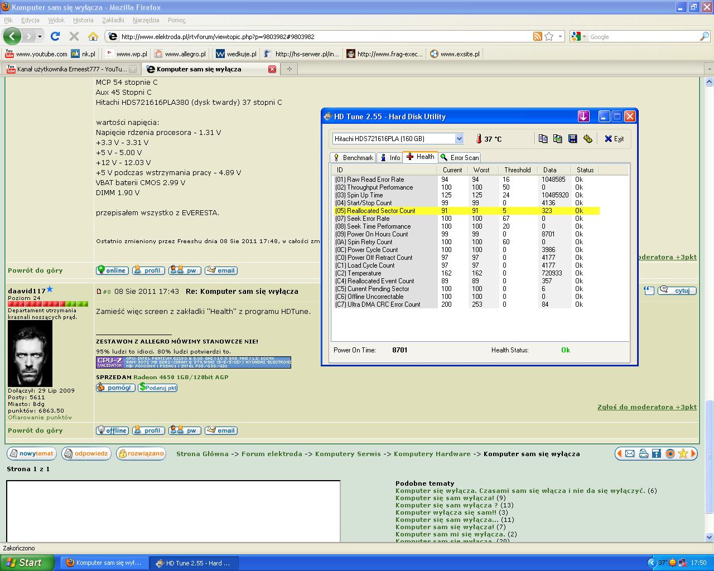Switch to HD Tune taskbar button

(194, 563)
